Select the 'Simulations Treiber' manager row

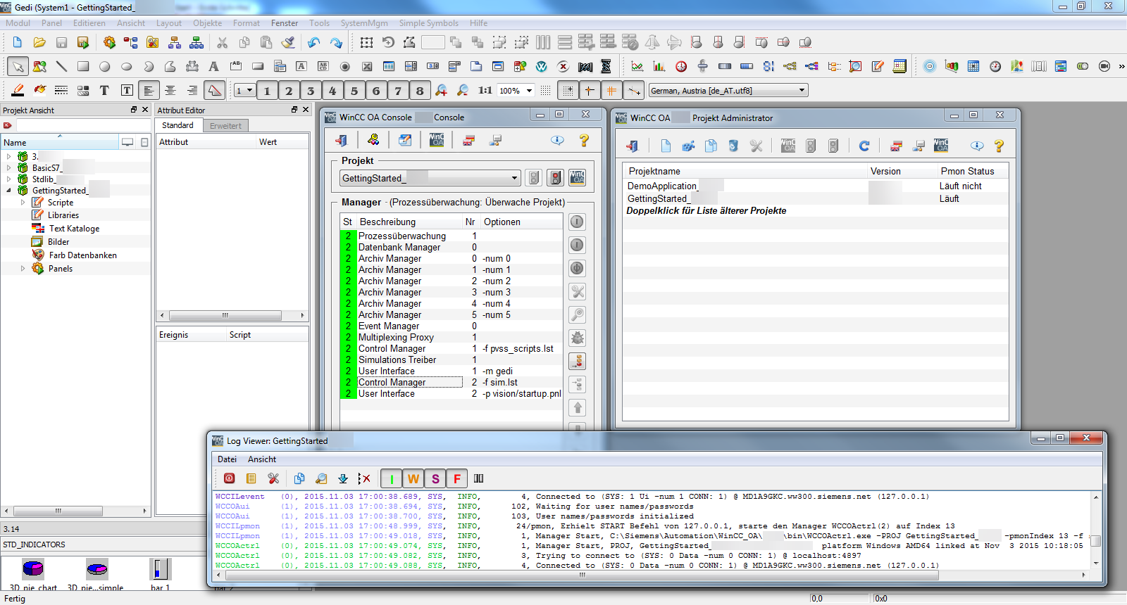click(x=451, y=360)
